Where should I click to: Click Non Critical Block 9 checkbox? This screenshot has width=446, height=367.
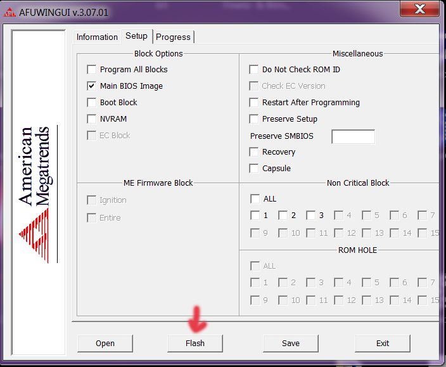(x=255, y=233)
